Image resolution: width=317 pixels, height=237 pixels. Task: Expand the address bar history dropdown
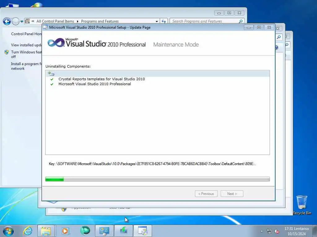tap(157, 21)
